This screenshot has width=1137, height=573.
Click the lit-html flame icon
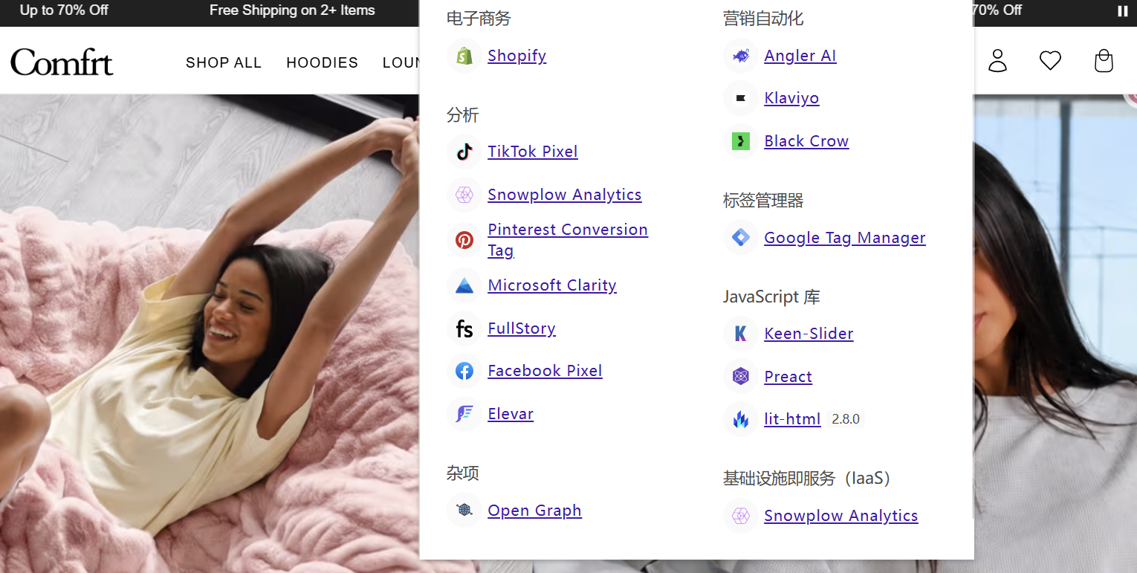tap(741, 419)
